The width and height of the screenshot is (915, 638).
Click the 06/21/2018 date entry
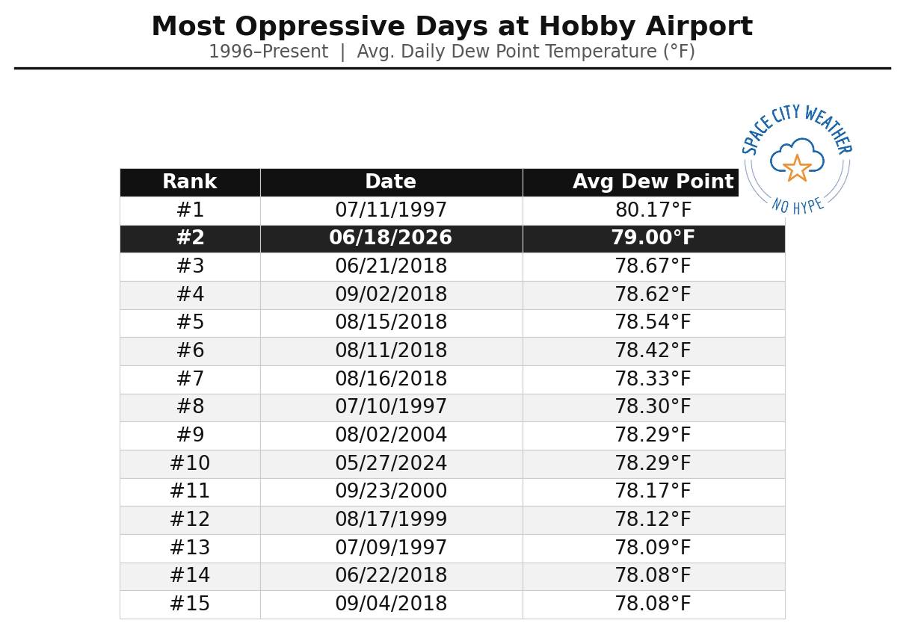[391, 267]
